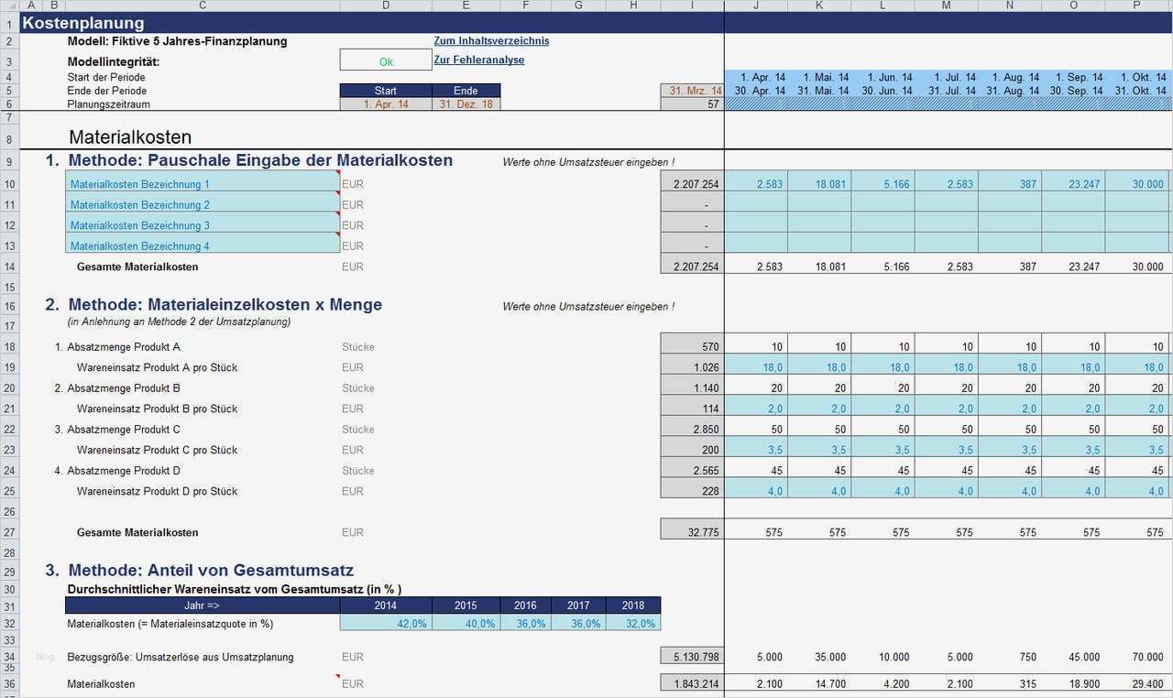The width and height of the screenshot is (1173, 698).
Task: Click the '31. Mrz. 14' date cell
Action: point(692,91)
